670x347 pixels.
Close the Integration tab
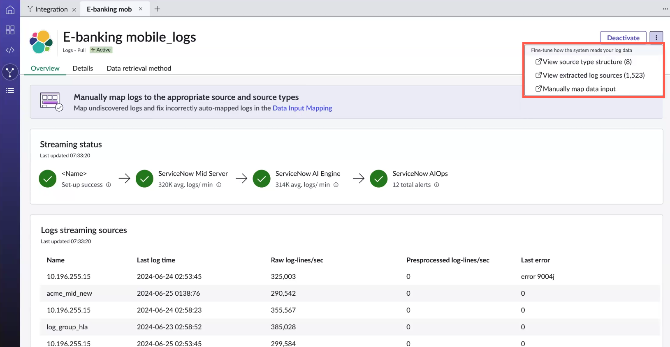click(74, 9)
